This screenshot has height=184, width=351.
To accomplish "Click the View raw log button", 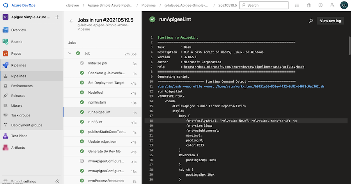I will click(x=330, y=21).
